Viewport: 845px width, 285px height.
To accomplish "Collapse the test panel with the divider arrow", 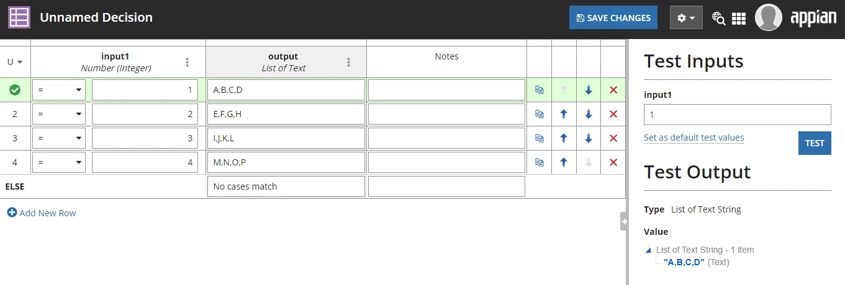I will pos(624,221).
